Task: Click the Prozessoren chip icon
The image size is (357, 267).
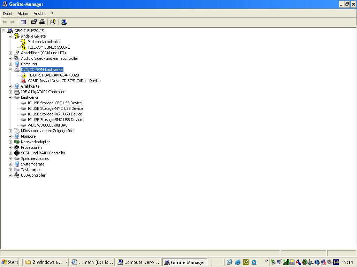Action: [x=17, y=147]
